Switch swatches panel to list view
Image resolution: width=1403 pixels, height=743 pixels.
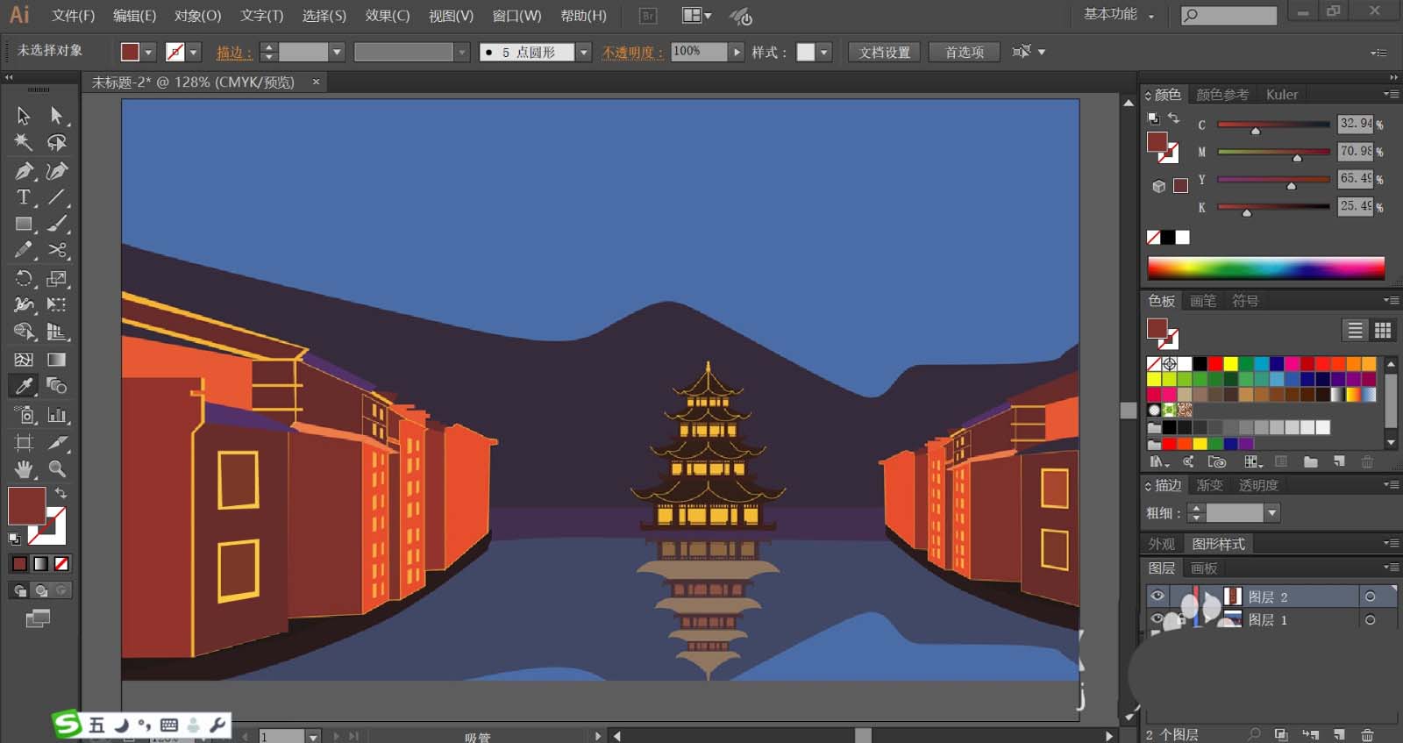1355,330
